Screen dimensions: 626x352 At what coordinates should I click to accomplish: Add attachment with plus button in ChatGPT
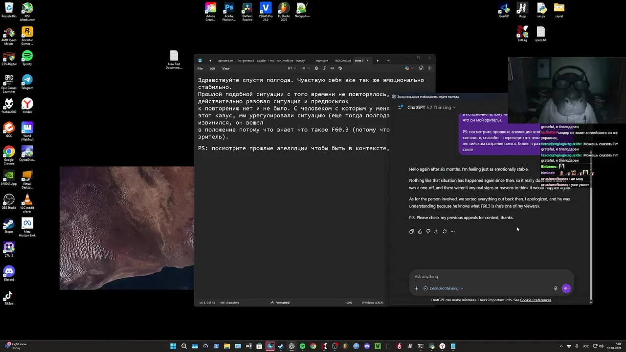(416, 288)
